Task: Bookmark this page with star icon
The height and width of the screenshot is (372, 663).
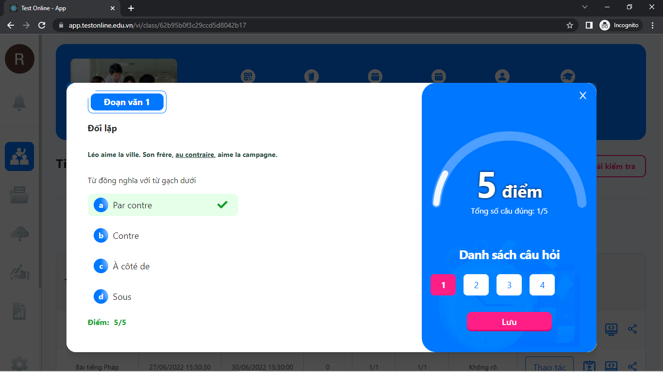Action: tap(569, 25)
